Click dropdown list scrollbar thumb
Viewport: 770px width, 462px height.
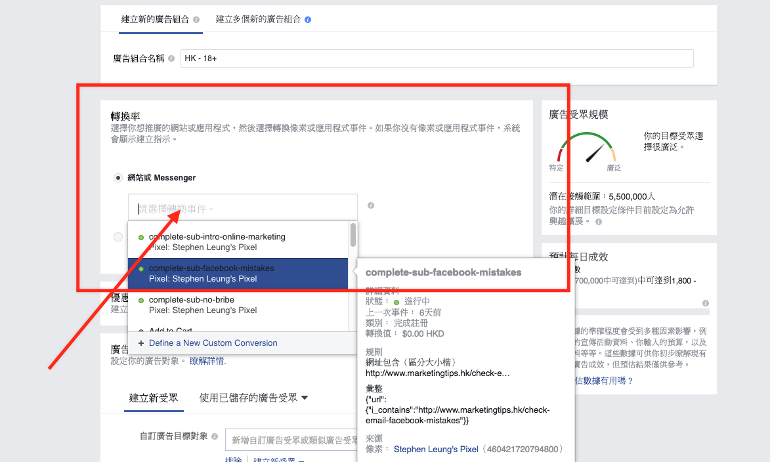(x=353, y=235)
